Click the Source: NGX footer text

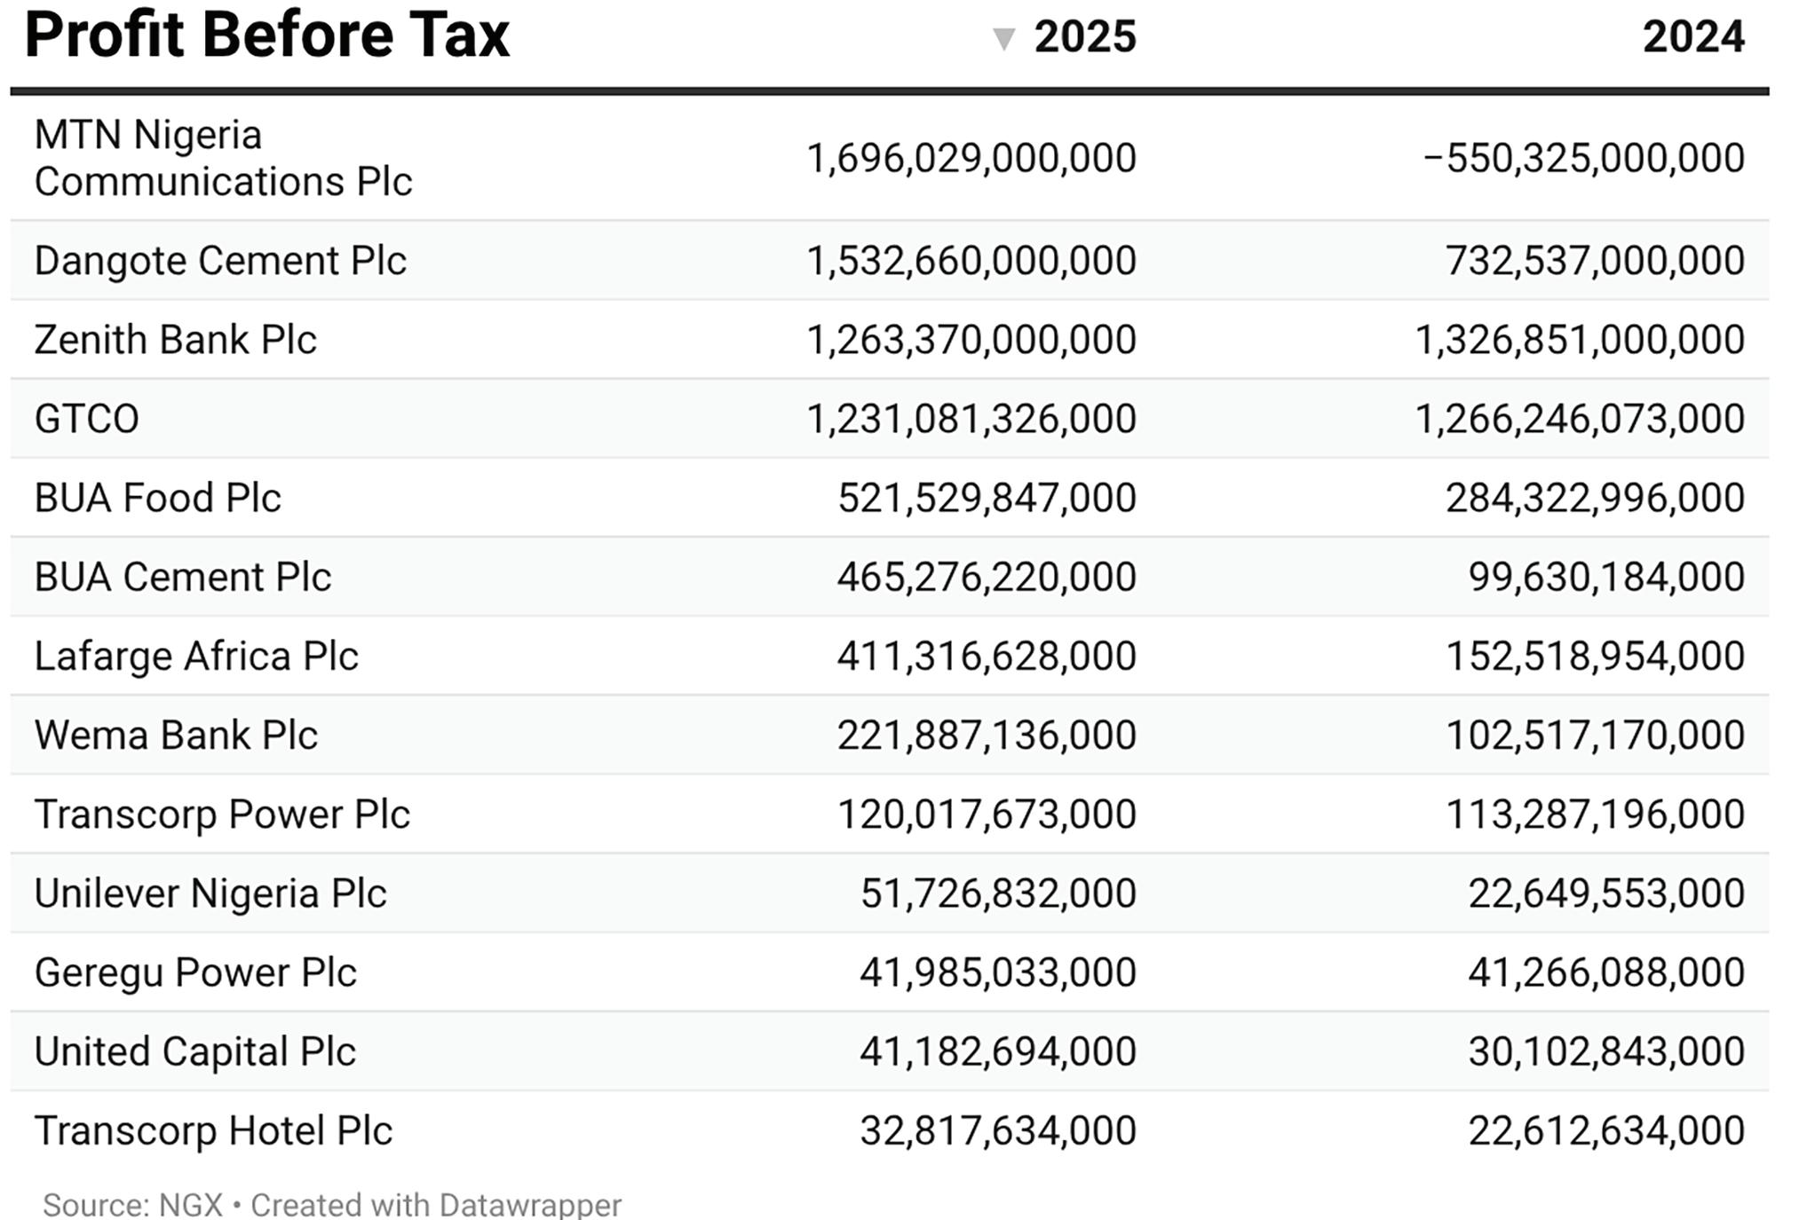click(132, 1205)
